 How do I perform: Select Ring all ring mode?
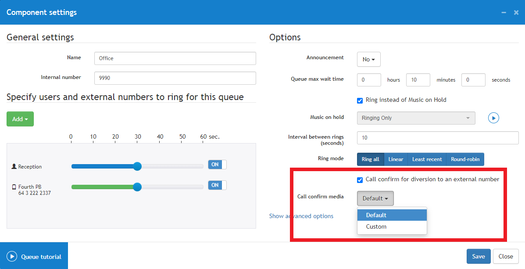tap(370, 159)
